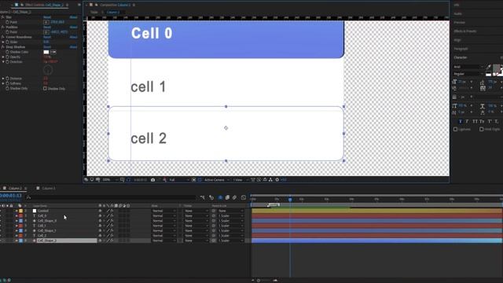Toggle the draft 3D timeline icon
Image resolution: width=503 pixels, height=283 pixels.
tap(211, 197)
